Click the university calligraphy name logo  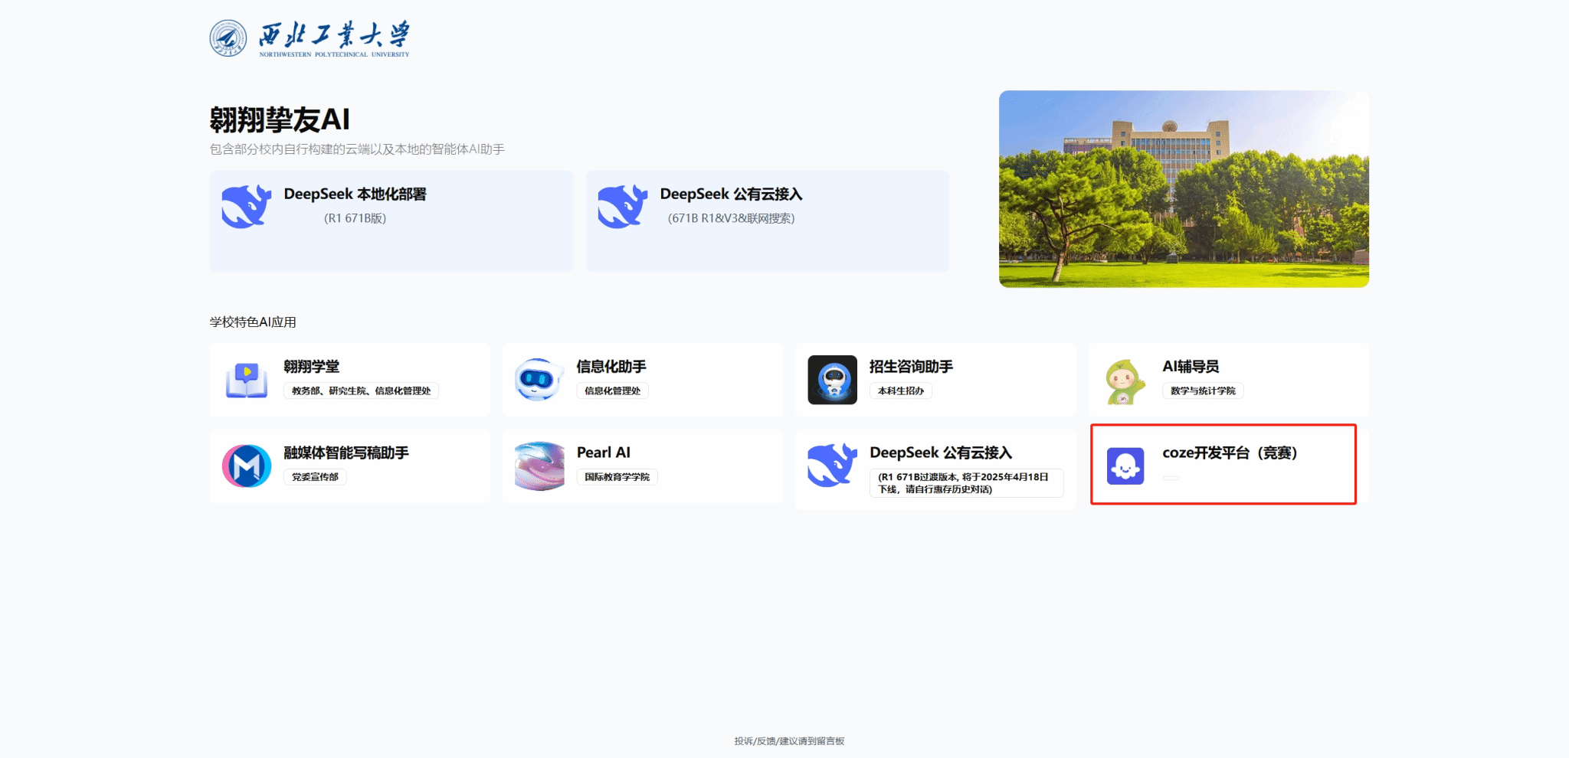(x=334, y=39)
